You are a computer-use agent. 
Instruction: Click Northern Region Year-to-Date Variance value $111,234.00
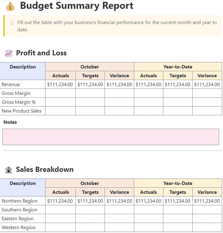pyautogui.click(x=207, y=201)
